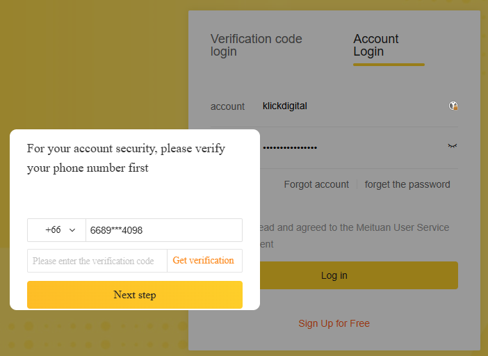Click the verification code input box
488x356 pixels.
(x=97, y=261)
